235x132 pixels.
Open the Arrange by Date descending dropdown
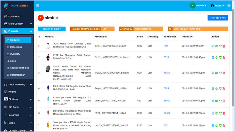tap(148, 29)
